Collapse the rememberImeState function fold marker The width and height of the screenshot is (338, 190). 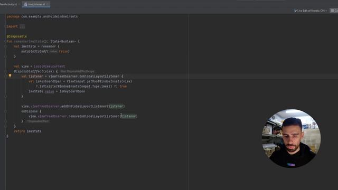6,41
